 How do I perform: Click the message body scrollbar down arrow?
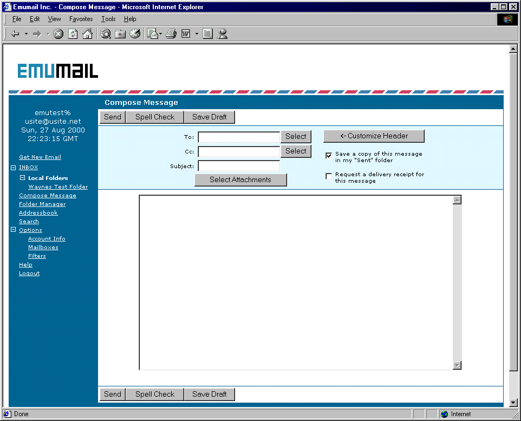pos(457,365)
